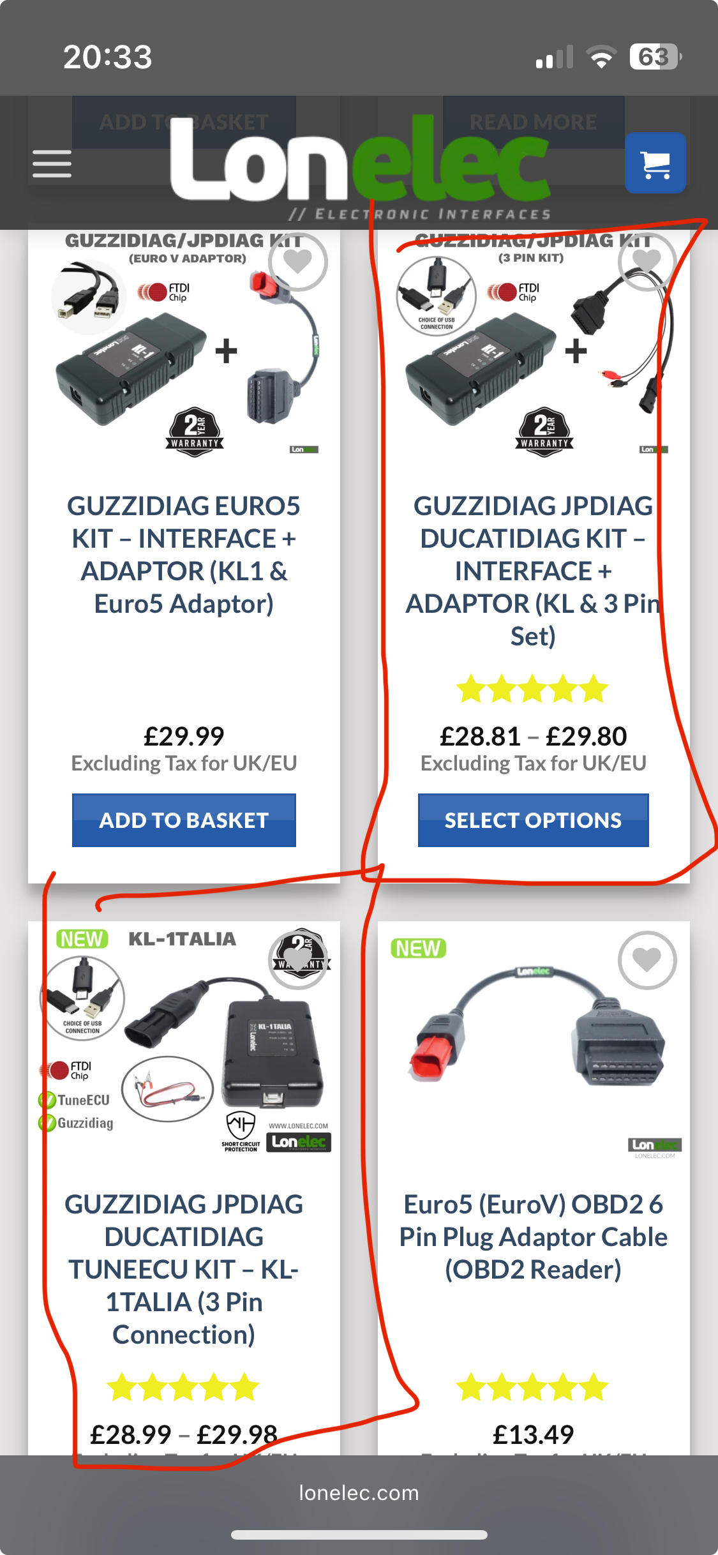Click ADD TO BASKET for Euro5 Kit

click(184, 820)
